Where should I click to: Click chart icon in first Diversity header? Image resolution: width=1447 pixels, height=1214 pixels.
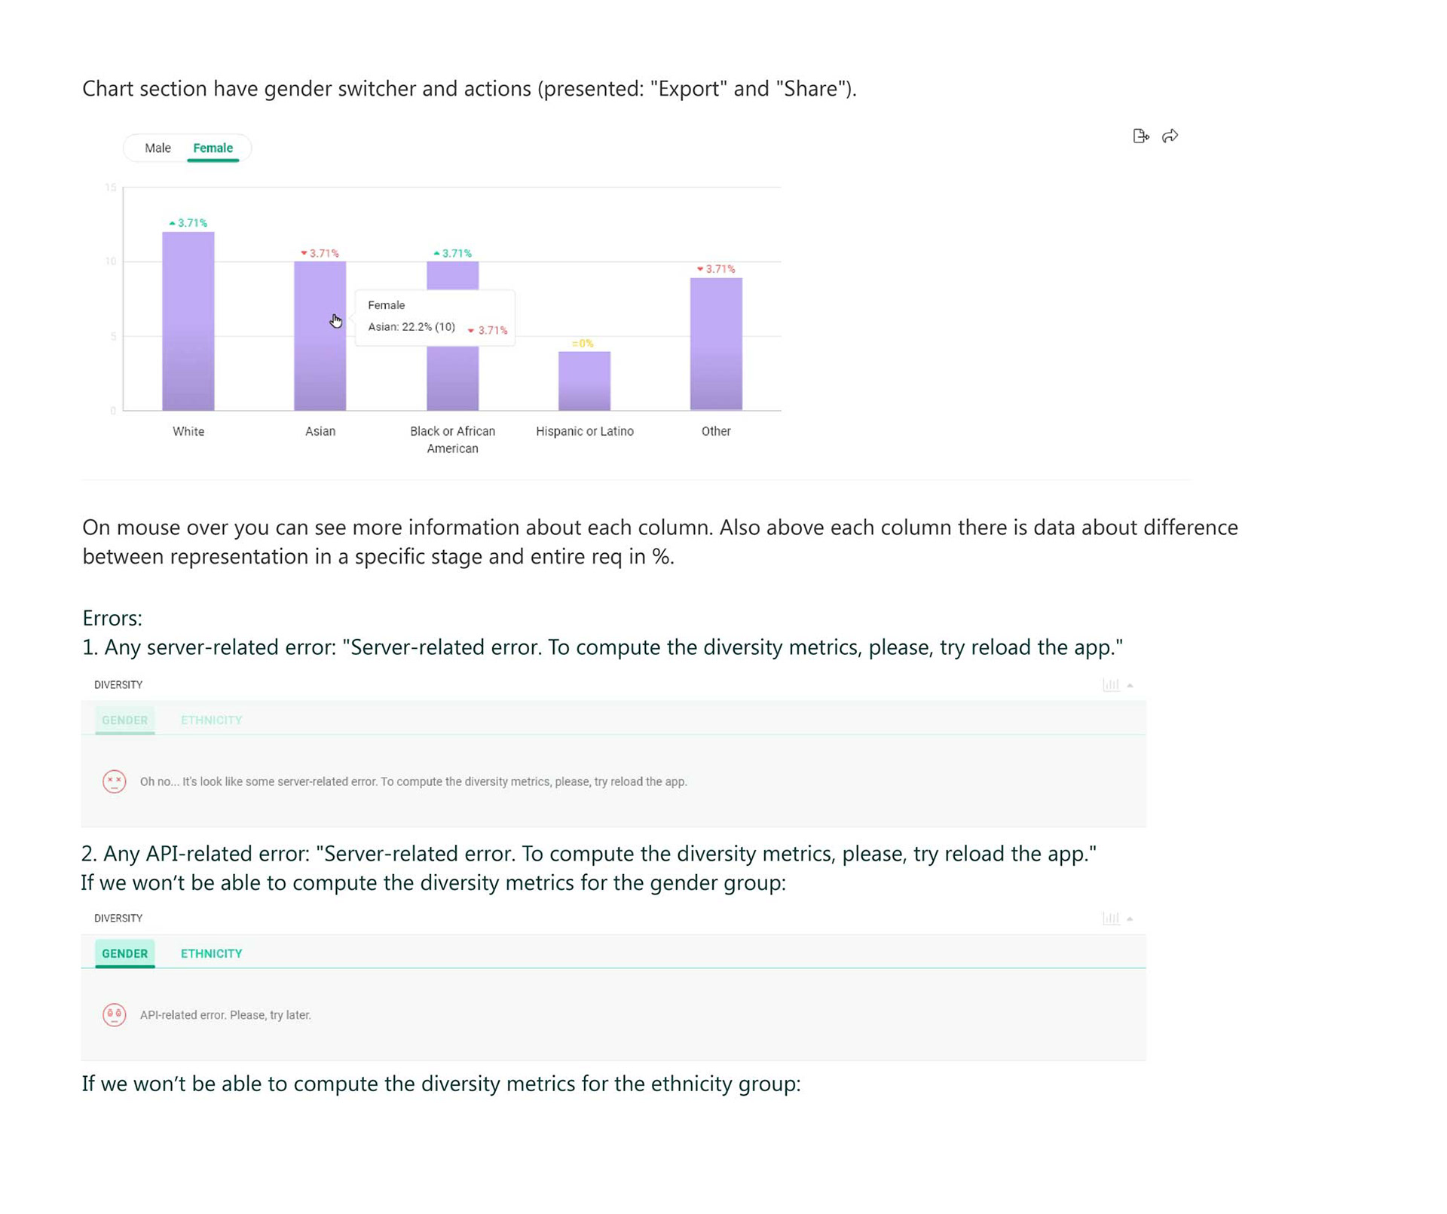coord(1110,685)
